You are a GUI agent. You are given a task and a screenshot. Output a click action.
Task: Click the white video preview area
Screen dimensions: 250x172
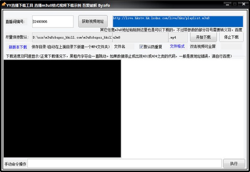pos(183,109)
